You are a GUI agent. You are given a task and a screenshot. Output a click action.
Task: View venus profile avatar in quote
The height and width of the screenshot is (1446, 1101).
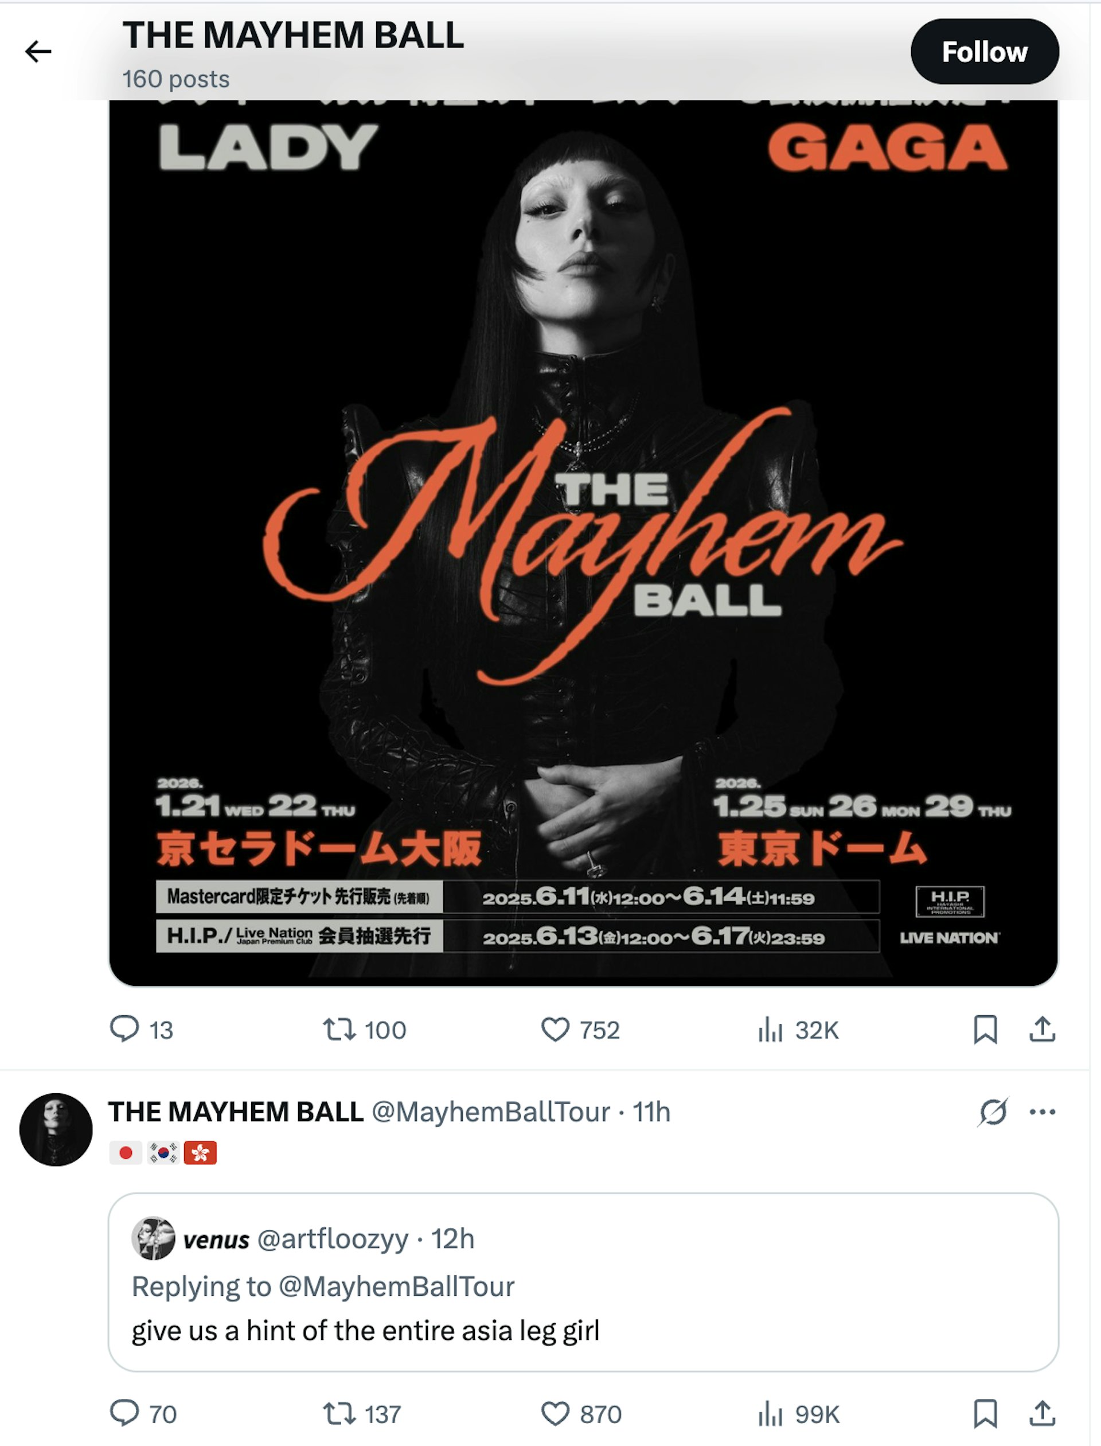click(x=153, y=1239)
